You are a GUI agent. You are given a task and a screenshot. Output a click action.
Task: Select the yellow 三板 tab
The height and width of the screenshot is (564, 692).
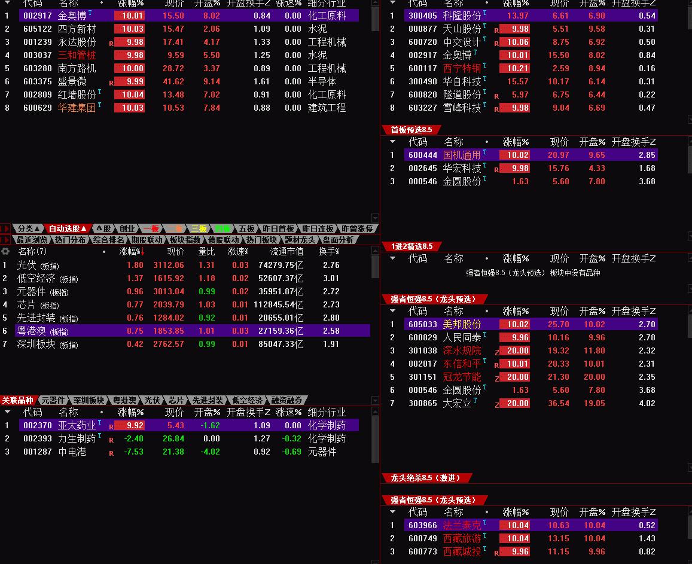[199, 228]
